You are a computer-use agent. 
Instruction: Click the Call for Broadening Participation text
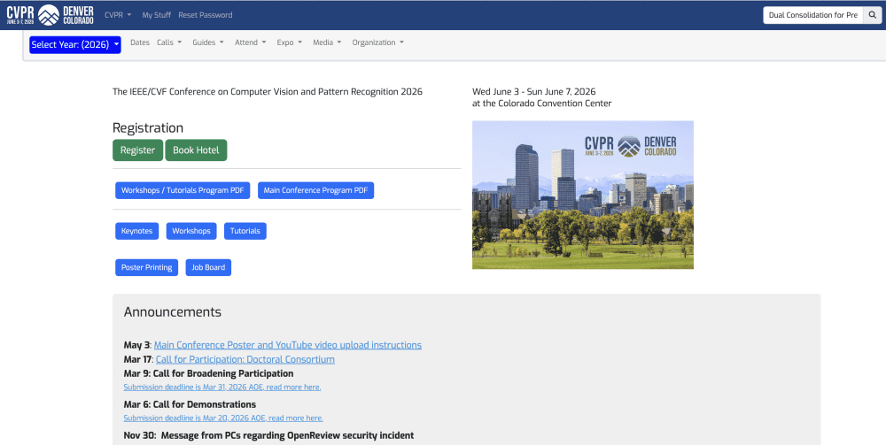[223, 373]
